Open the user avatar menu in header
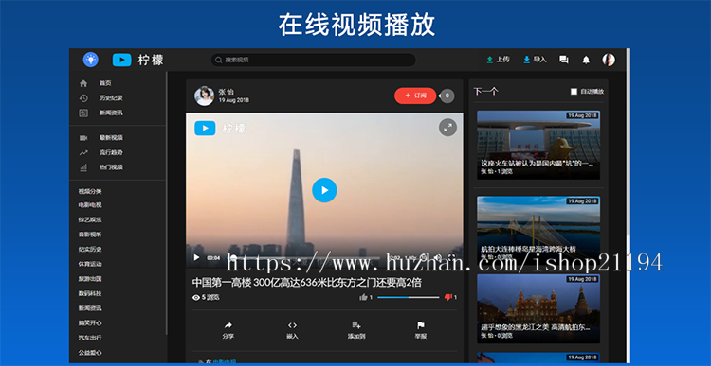This screenshot has width=711, height=366. [609, 60]
